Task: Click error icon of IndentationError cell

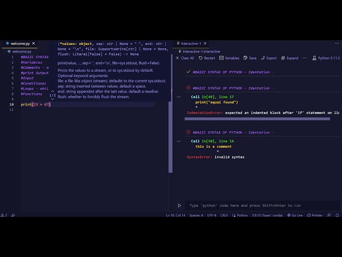Action: click(189, 88)
